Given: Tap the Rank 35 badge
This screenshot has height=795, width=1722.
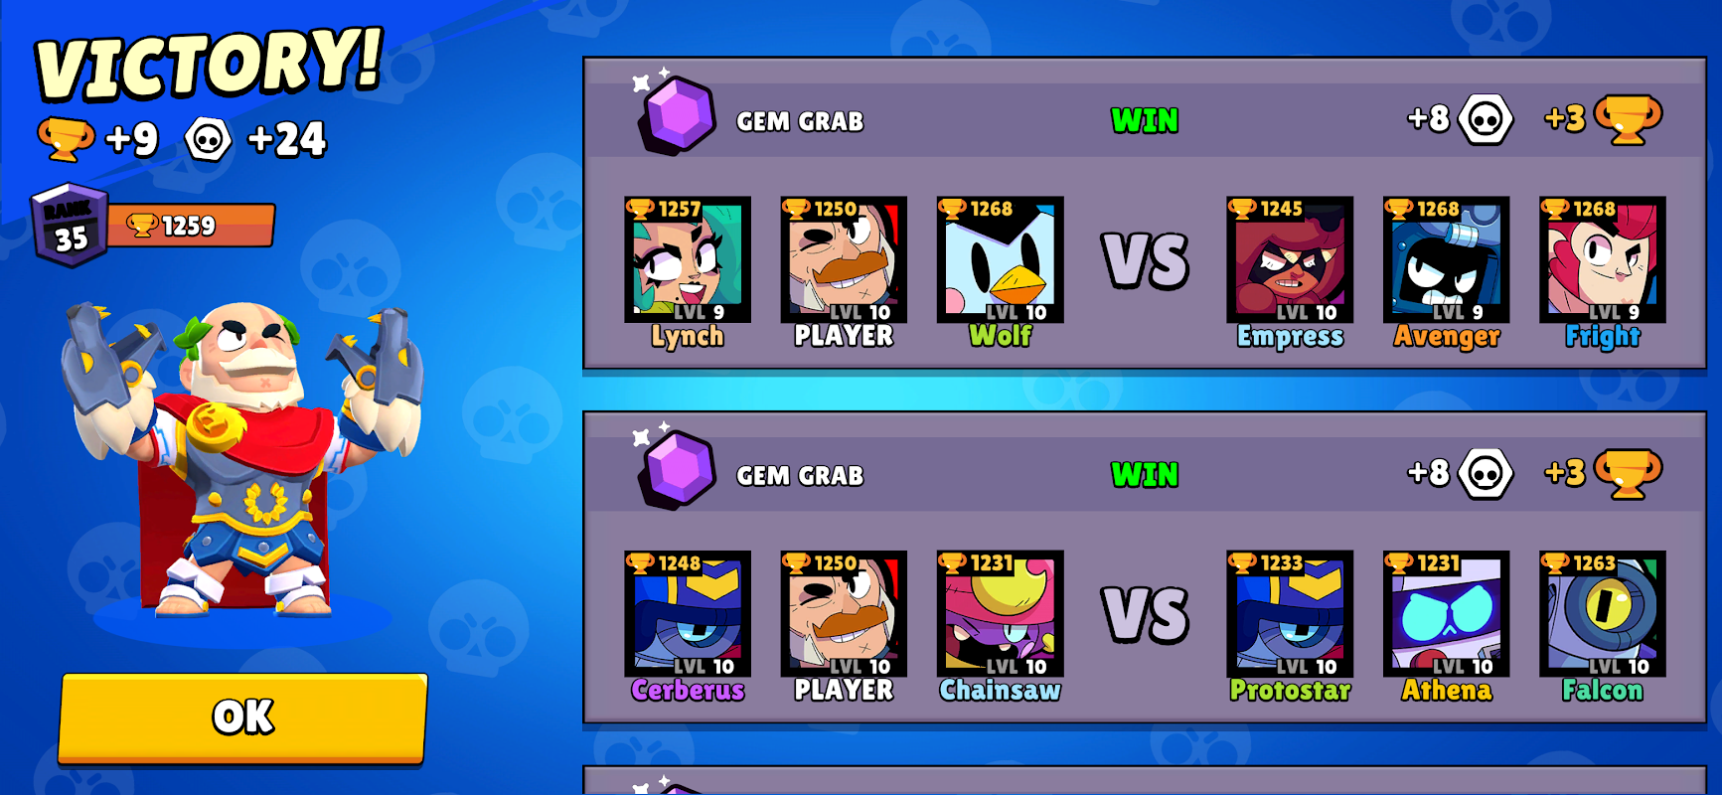Looking at the screenshot, I should point(70,225).
